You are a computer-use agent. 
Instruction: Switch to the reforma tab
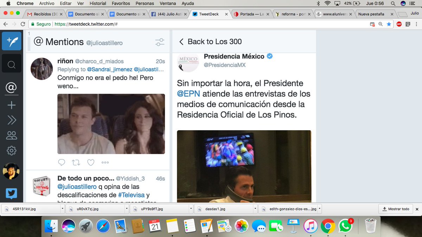[x=293, y=14]
